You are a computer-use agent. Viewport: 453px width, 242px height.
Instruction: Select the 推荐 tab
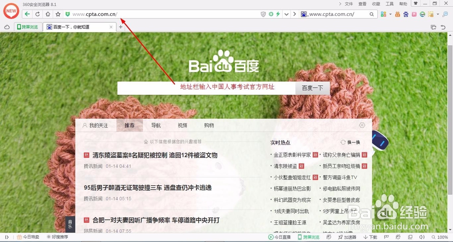pyautogui.click(x=130, y=126)
